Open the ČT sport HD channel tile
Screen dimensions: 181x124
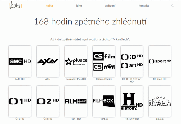click(160, 61)
